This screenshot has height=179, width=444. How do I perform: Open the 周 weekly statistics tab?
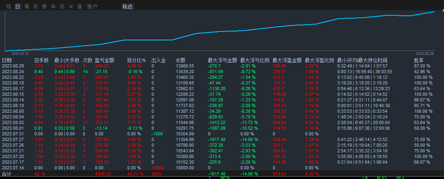pyautogui.click(x=27, y=6)
